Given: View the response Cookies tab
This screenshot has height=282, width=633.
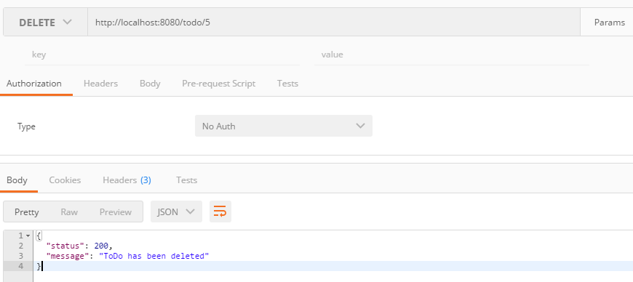Looking at the screenshot, I should [x=65, y=180].
